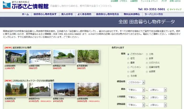Go to the ホーム menu item
This screenshot has width=184, height=109.
[25, 14]
